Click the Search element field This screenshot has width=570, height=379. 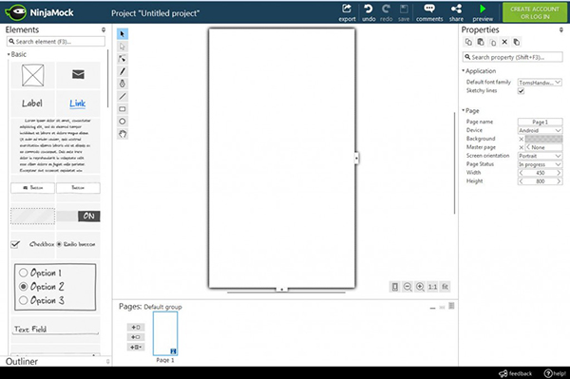pyautogui.click(x=56, y=42)
